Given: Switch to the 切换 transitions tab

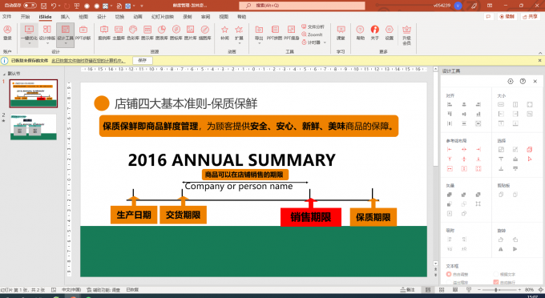Looking at the screenshot, I should coord(119,17).
